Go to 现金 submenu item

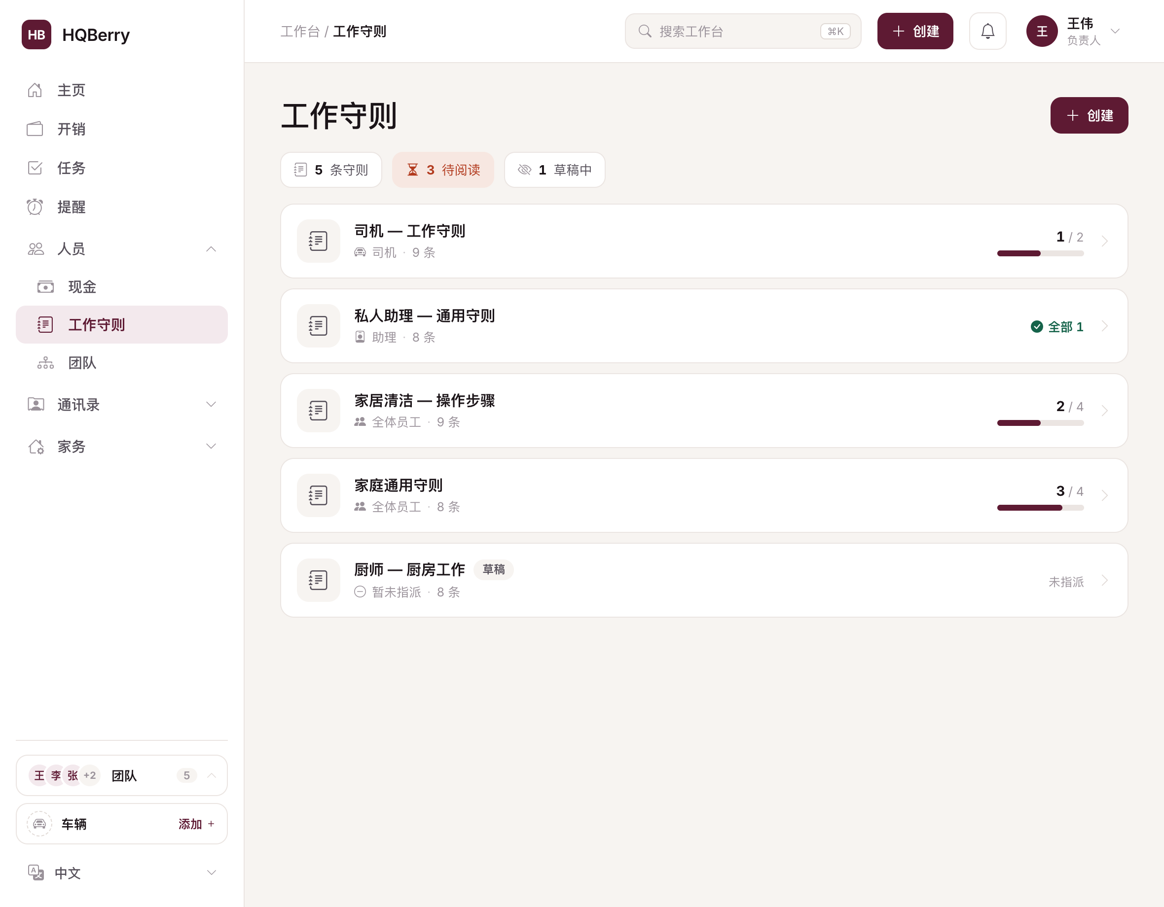121,287
